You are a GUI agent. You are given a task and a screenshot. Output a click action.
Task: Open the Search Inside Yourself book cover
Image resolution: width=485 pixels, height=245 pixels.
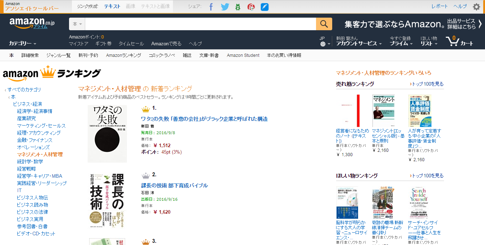(419, 203)
